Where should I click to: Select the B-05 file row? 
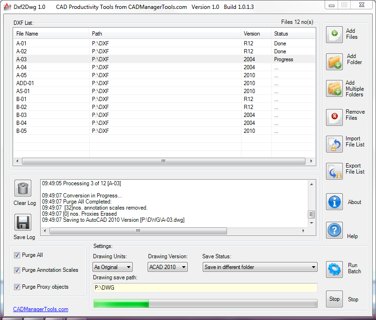coord(164,131)
